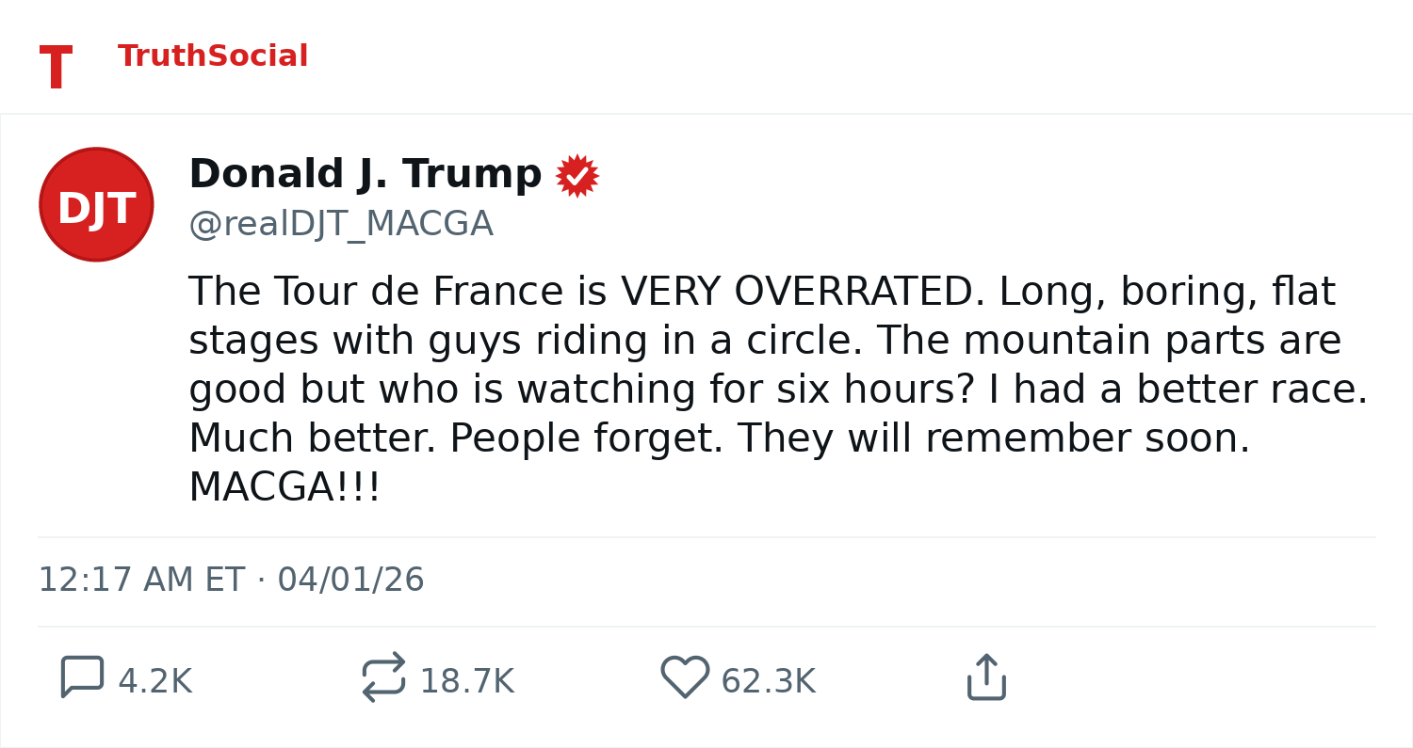Image resolution: width=1413 pixels, height=748 pixels.
Task: Open the TruthSocial header menu item
Action: (212, 56)
